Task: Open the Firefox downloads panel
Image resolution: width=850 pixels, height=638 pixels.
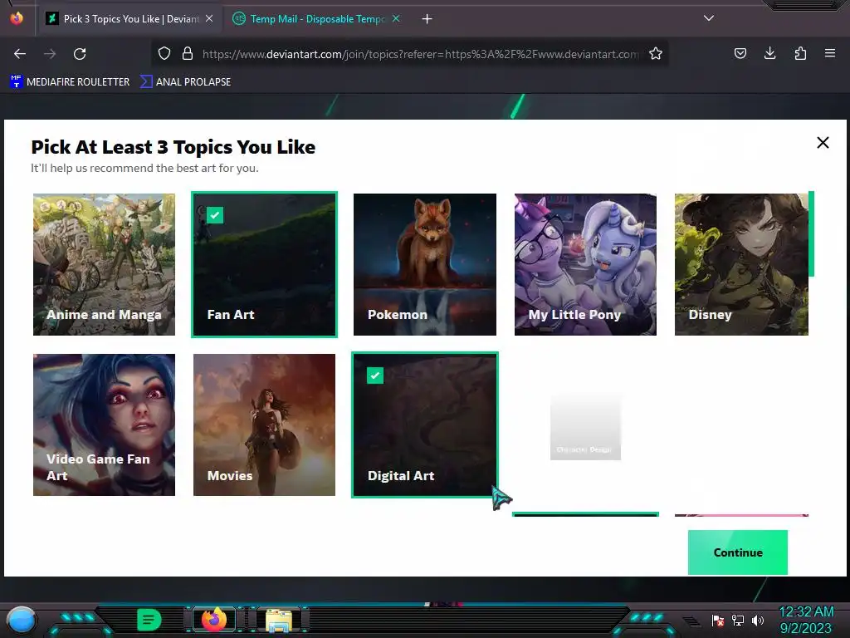Action: (x=769, y=53)
